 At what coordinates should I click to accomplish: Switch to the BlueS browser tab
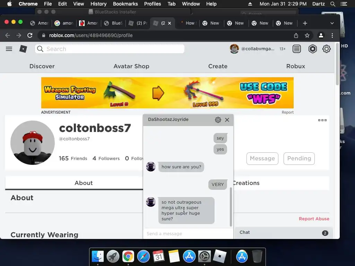tap(113, 23)
